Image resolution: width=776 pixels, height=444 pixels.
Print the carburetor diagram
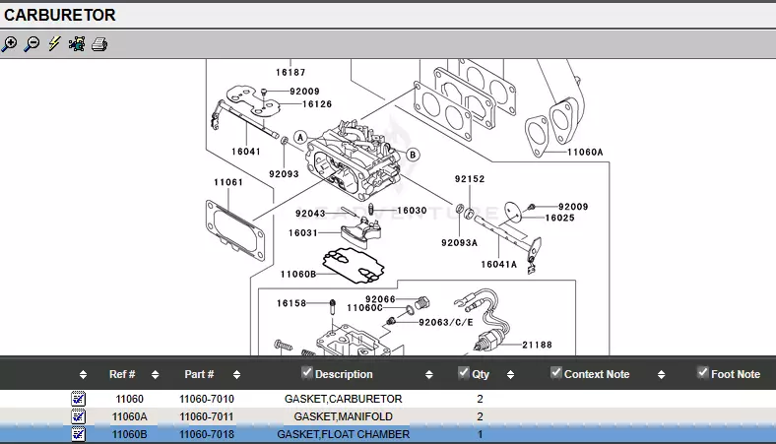98,44
